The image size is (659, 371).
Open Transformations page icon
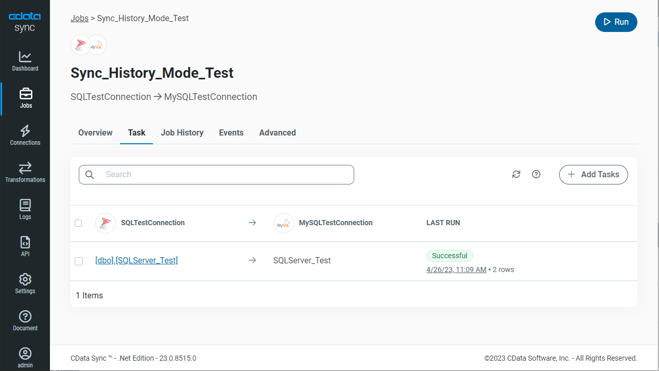coord(25,168)
